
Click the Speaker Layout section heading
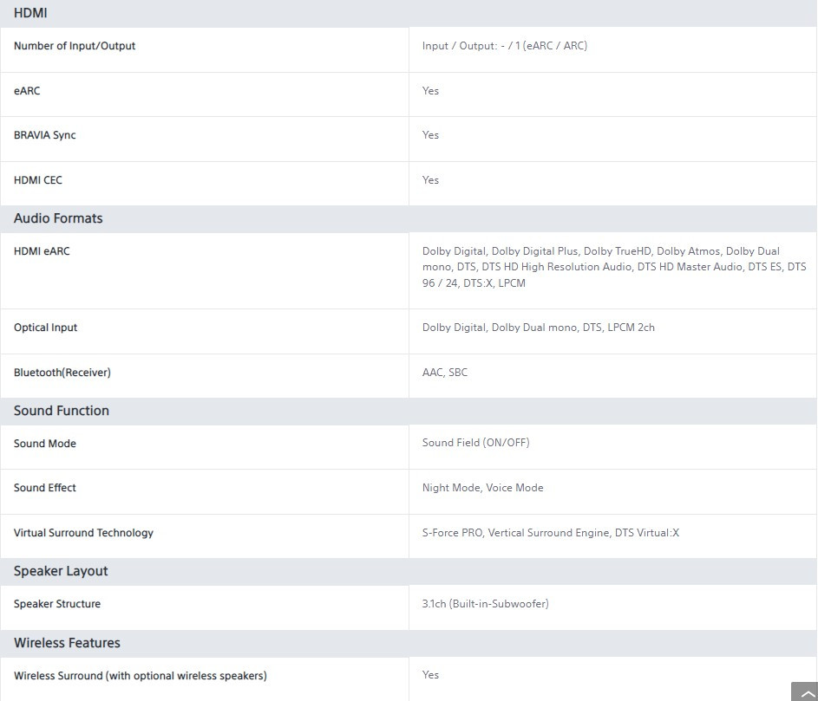click(x=61, y=571)
